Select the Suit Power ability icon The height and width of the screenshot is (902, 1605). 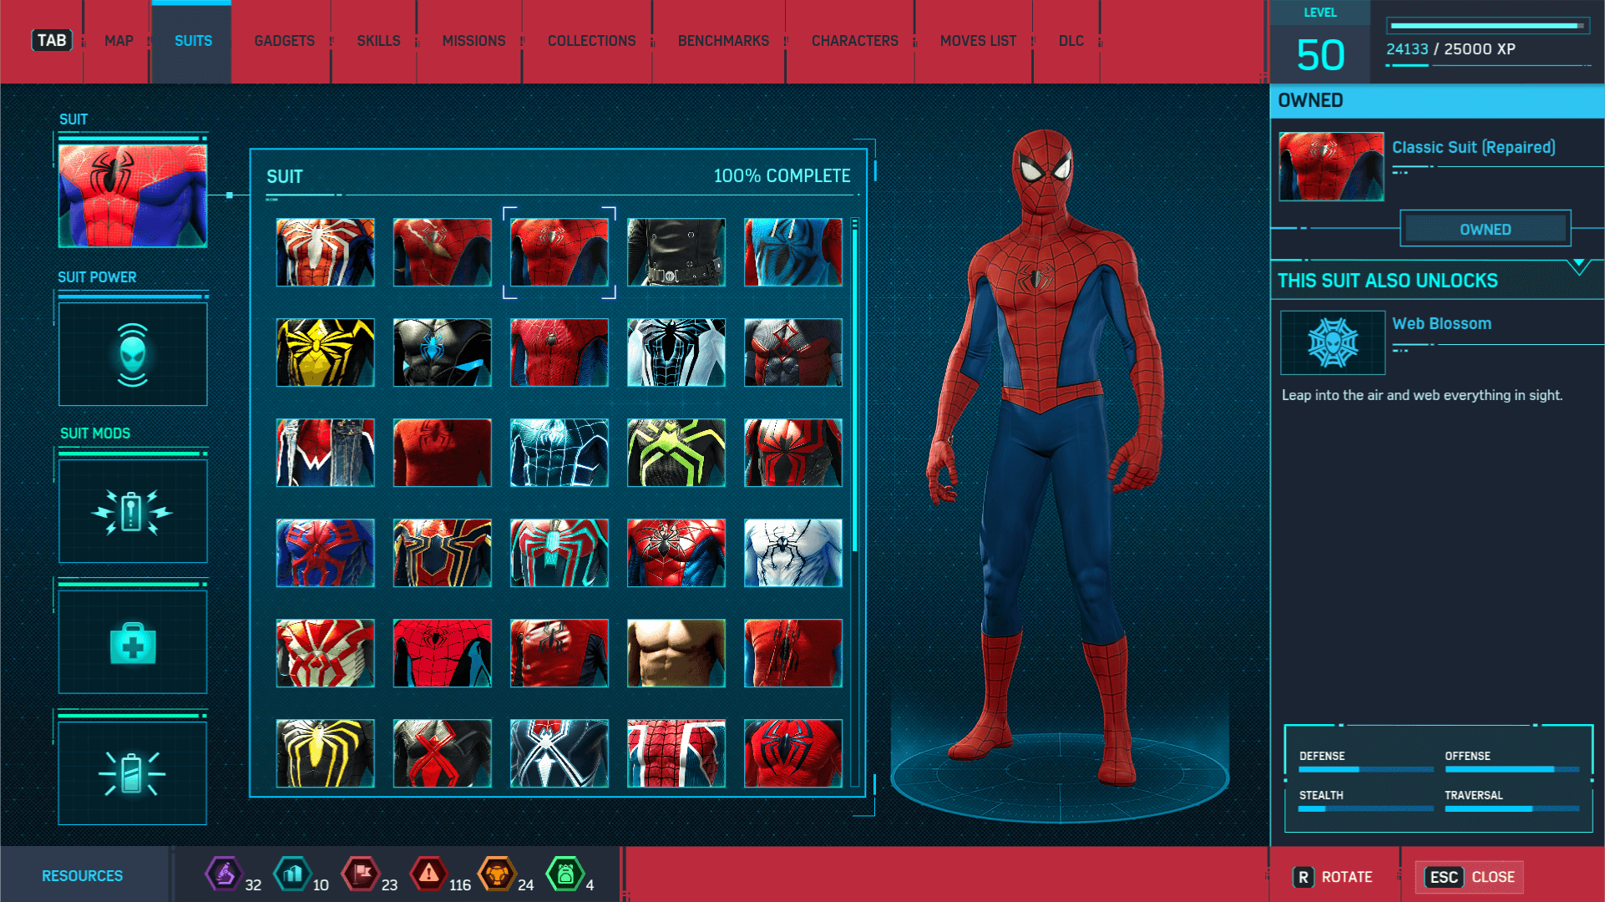[x=132, y=354]
